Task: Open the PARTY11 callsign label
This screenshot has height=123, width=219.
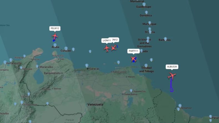Action: tap(133, 51)
